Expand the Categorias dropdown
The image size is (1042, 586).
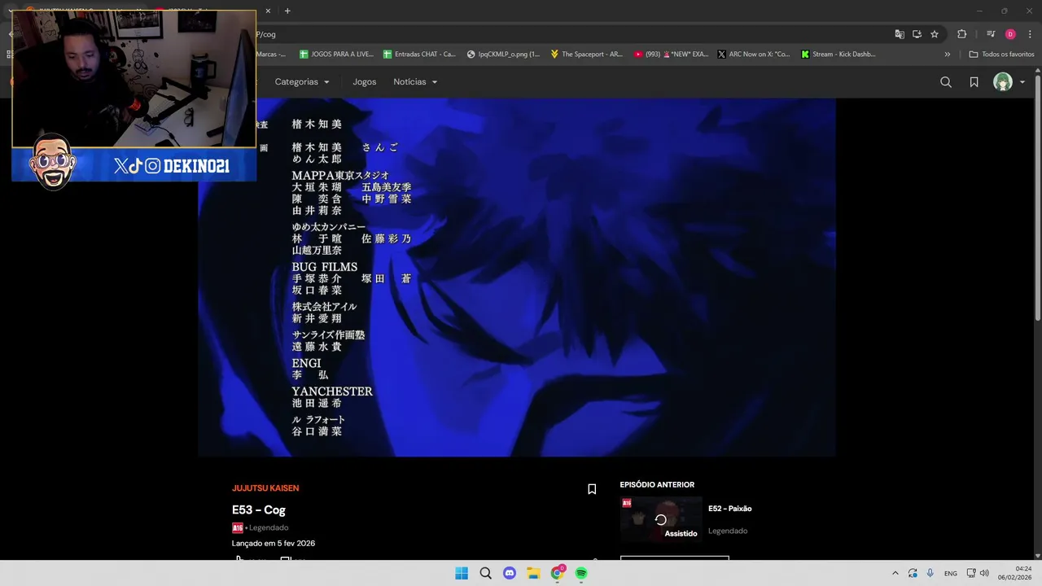pyautogui.click(x=302, y=81)
